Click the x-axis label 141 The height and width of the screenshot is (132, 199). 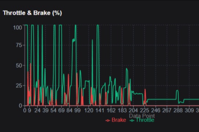click(x=100, y=110)
